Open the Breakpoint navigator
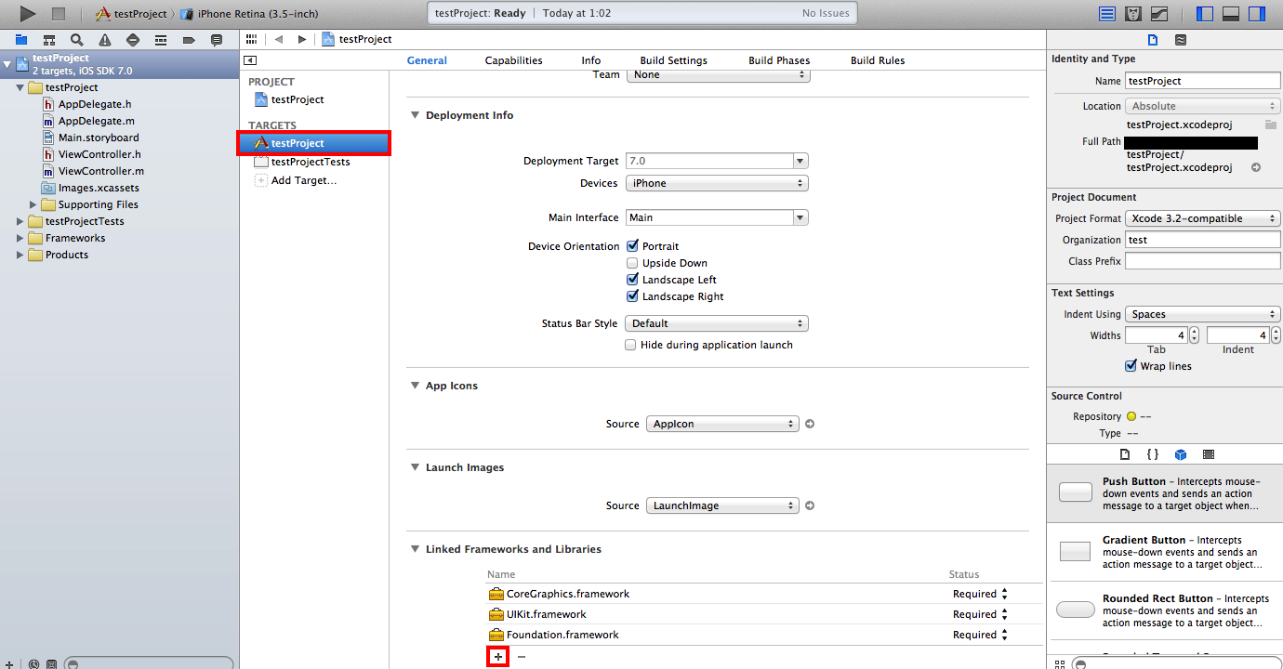Viewport: 1283px width, 669px height. (189, 40)
